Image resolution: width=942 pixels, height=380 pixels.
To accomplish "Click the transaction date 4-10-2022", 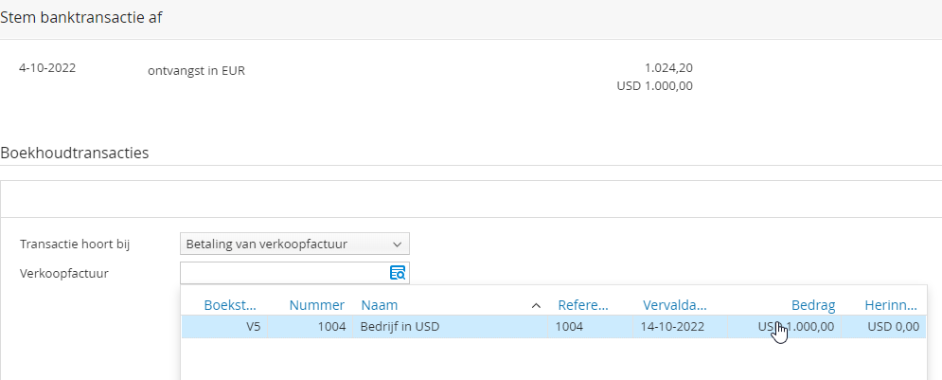I will click(x=47, y=68).
